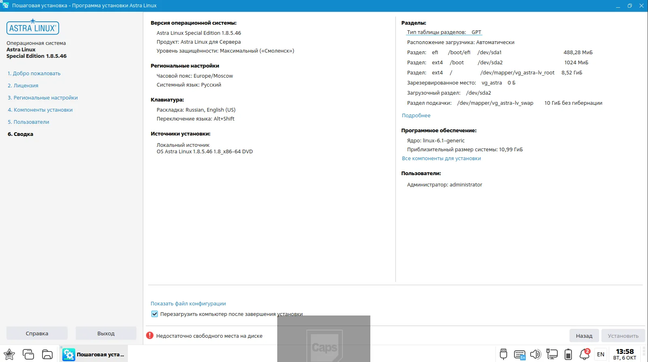This screenshot has width=648, height=362.
Task: Click the installer title bar app icon
Action: point(5,5)
